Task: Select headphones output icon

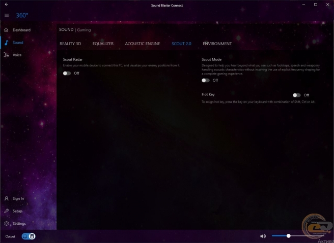Action: pos(25,236)
